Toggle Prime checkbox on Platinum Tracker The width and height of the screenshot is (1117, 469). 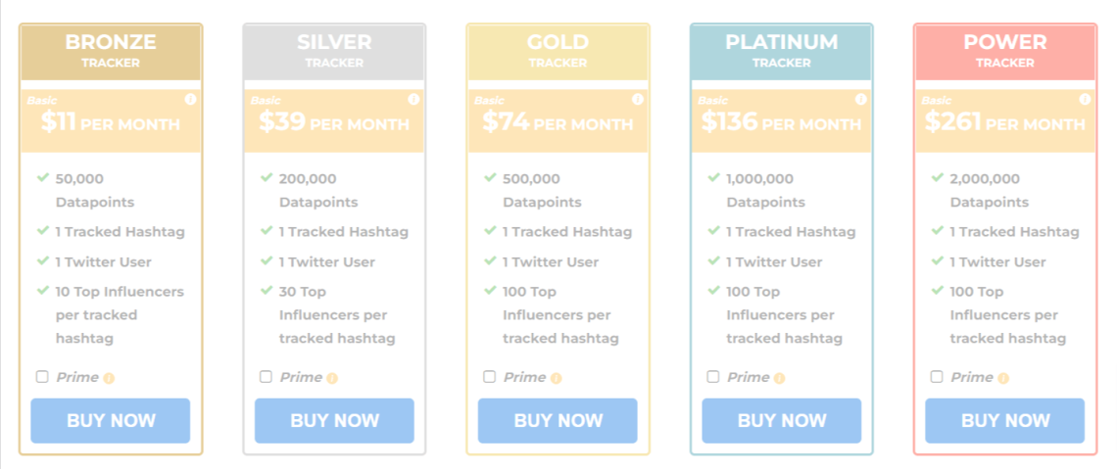713,377
